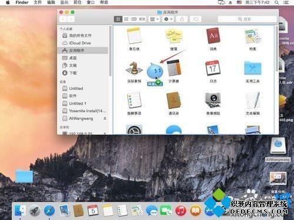Eject the AliWangwang volume in sidebar
The height and width of the screenshot is (220, 294).
[105, 119]
